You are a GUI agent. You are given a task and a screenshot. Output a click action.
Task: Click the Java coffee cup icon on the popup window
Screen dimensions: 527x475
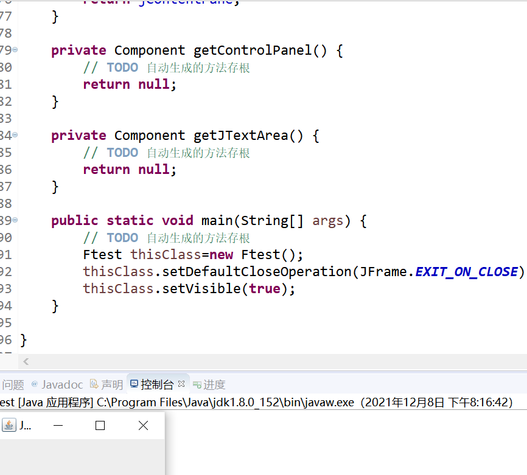pos(9,425)
